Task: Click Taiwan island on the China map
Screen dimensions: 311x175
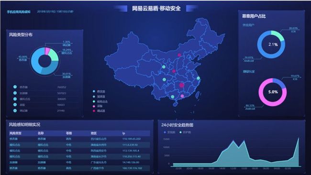Action: 198,95
